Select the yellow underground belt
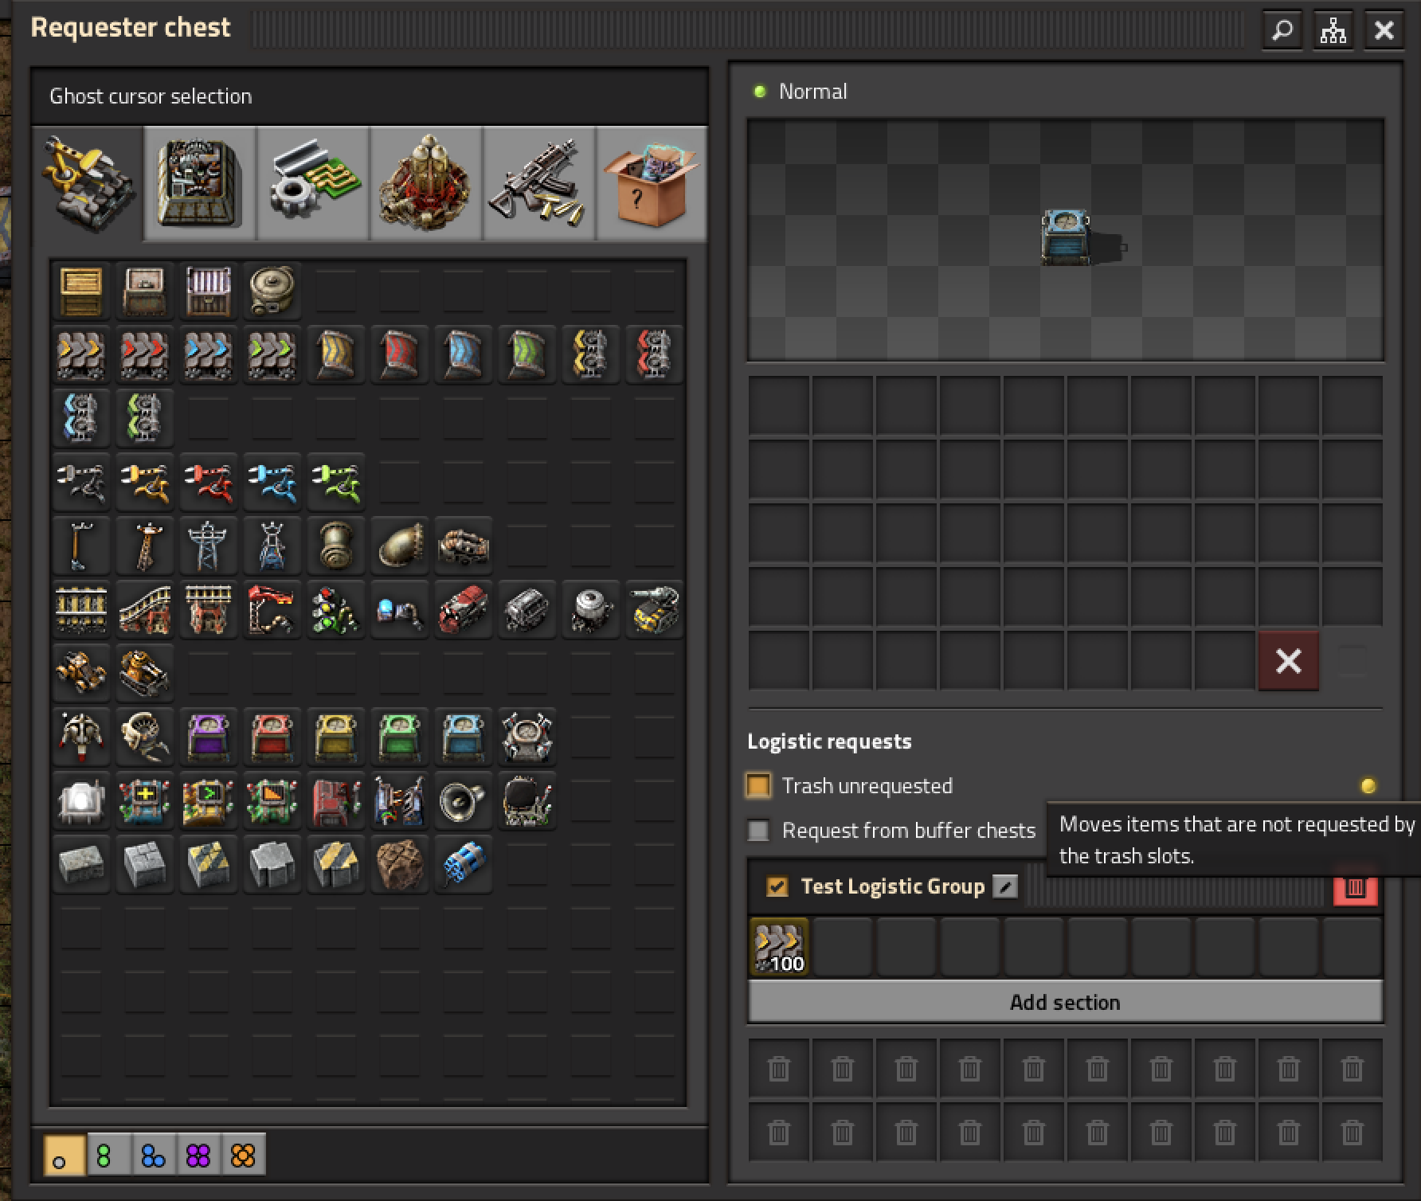This screenshot has height=1201, width=1421. coord(336,355)
